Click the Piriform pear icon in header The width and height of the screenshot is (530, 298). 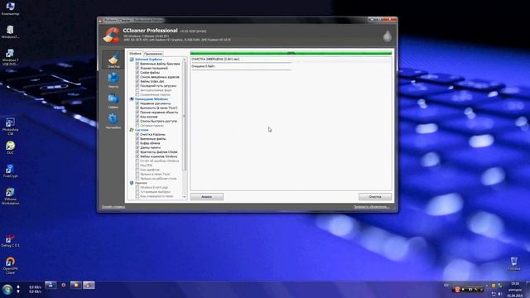click(x=387, y=36)
